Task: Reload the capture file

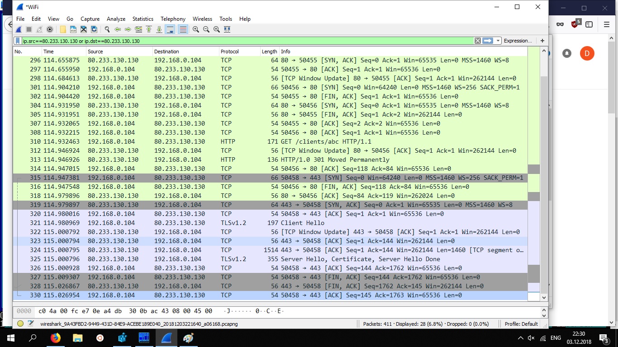Action: (94, 29)
